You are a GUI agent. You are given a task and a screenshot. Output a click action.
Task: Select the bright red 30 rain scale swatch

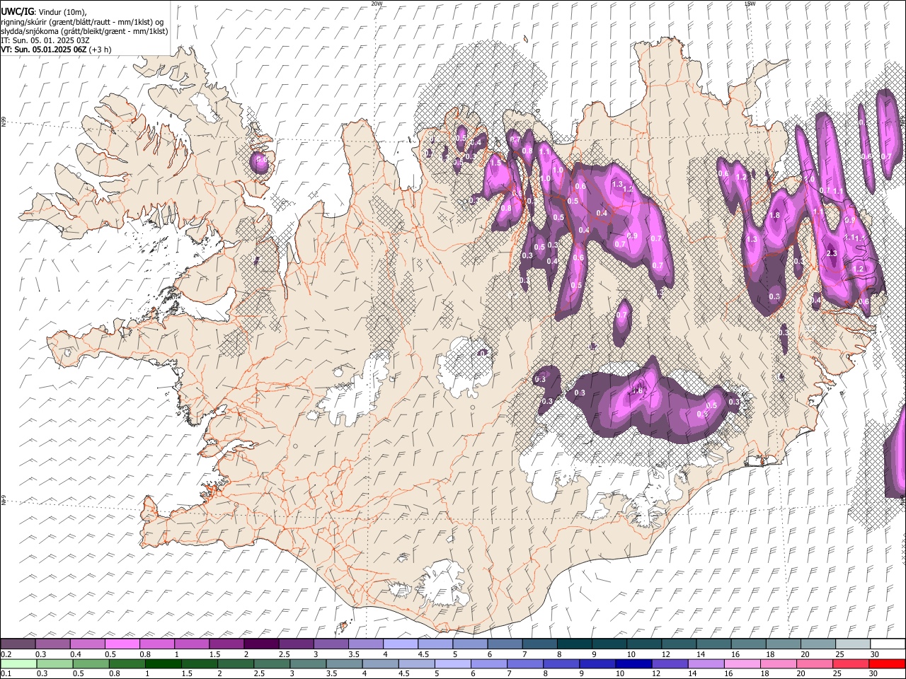point(886,664)
